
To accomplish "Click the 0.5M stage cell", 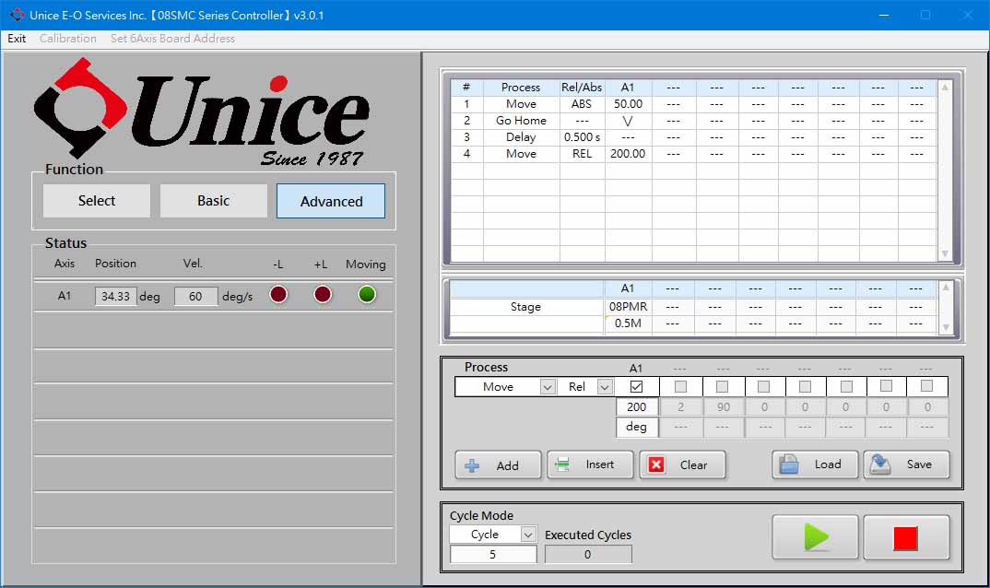I will [628, 323].
